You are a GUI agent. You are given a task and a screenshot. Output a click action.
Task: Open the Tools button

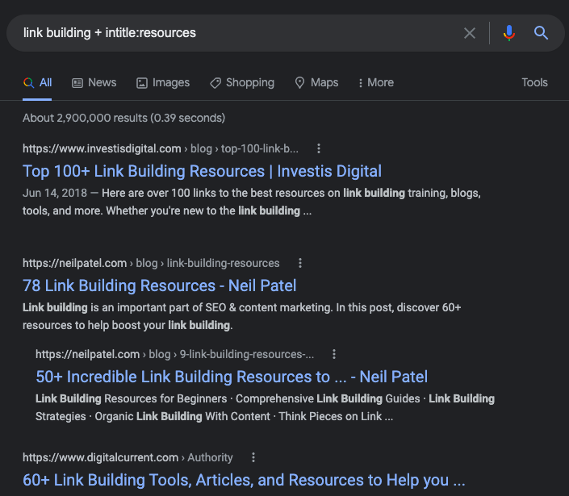pyautogui.click(x=534, y=82)
